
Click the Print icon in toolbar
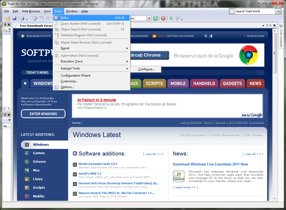[22, 18]
